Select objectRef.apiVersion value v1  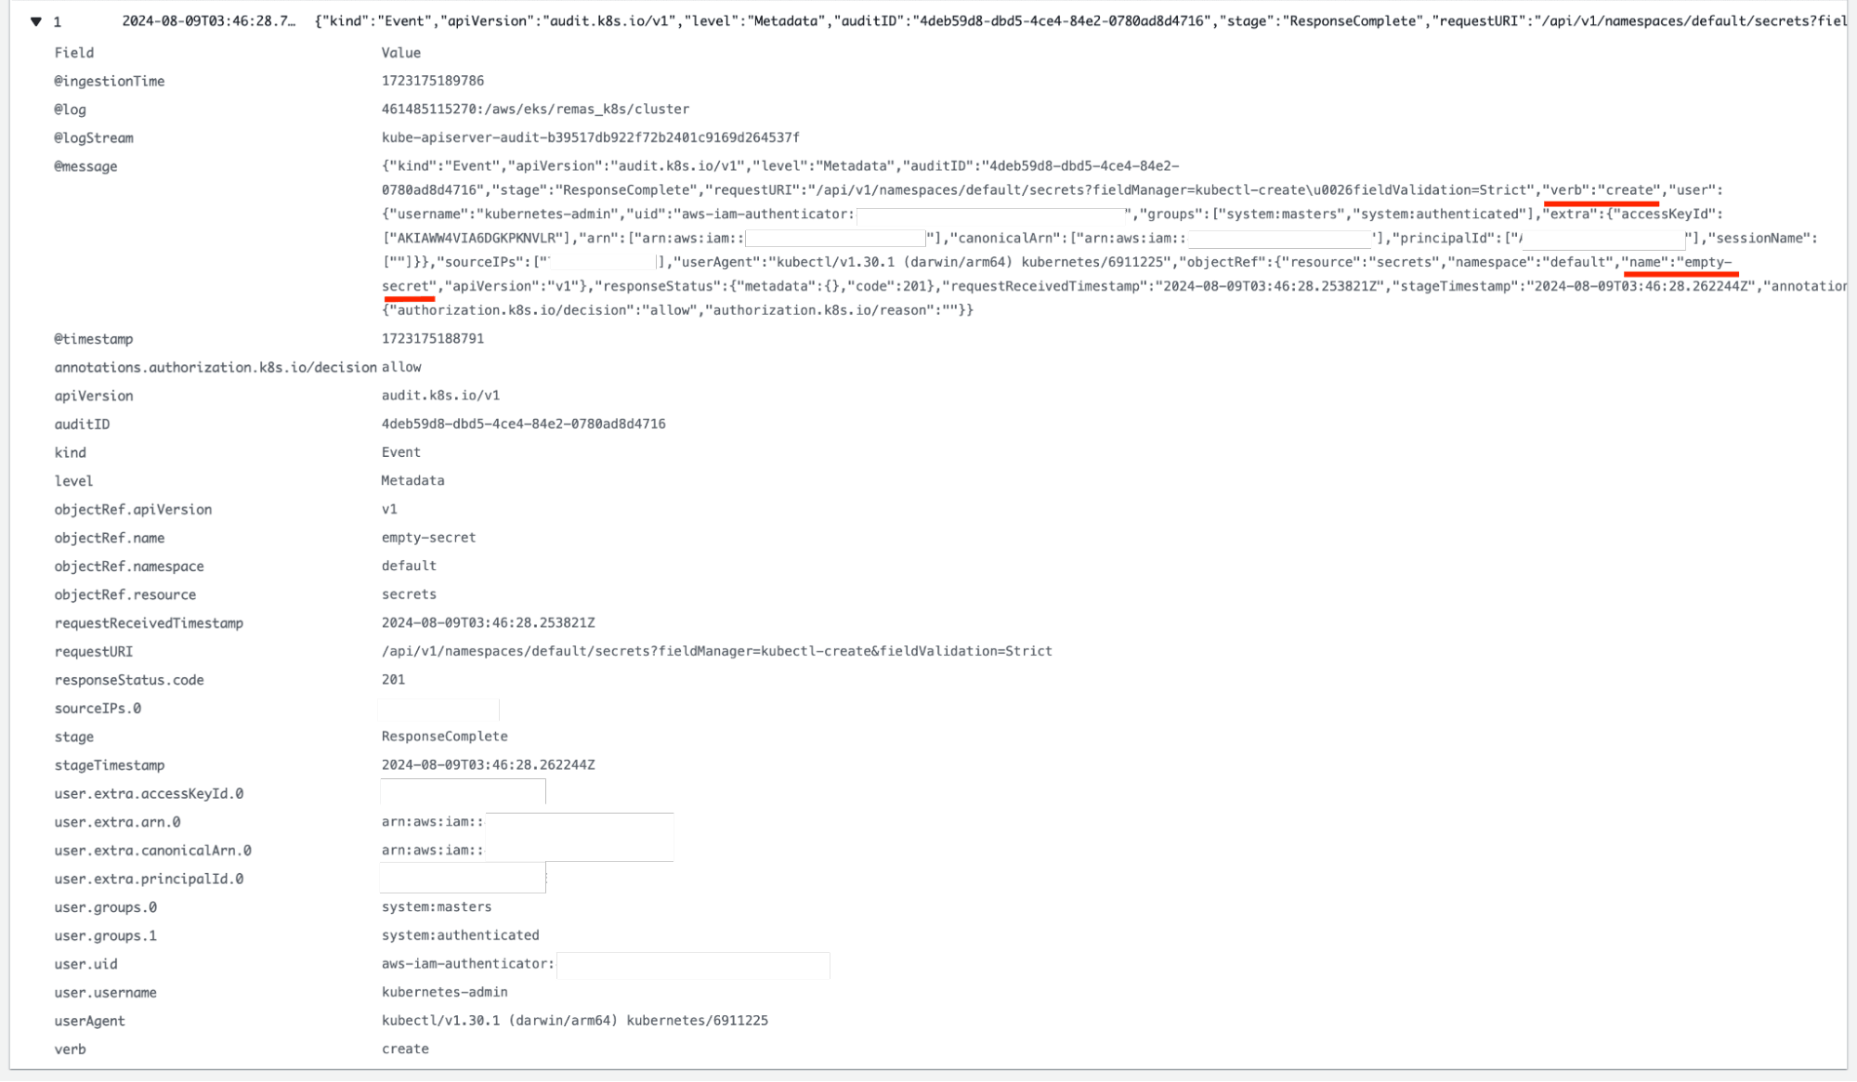(x=389, y=510)
